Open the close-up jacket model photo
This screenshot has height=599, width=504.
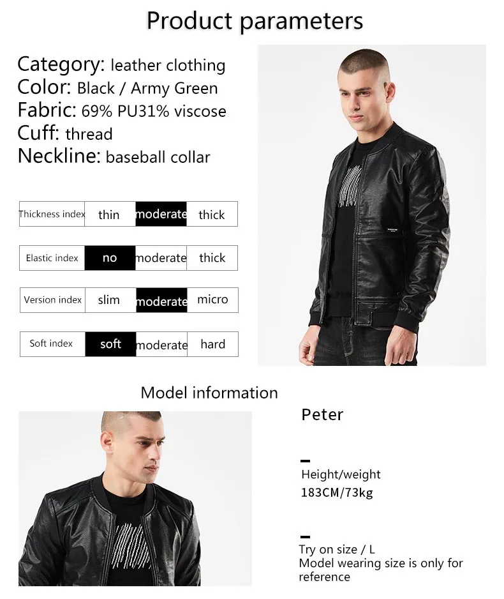tap(135, 499)
